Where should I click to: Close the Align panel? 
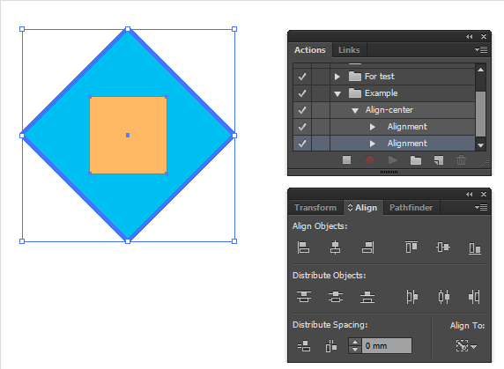click(484, 195)
